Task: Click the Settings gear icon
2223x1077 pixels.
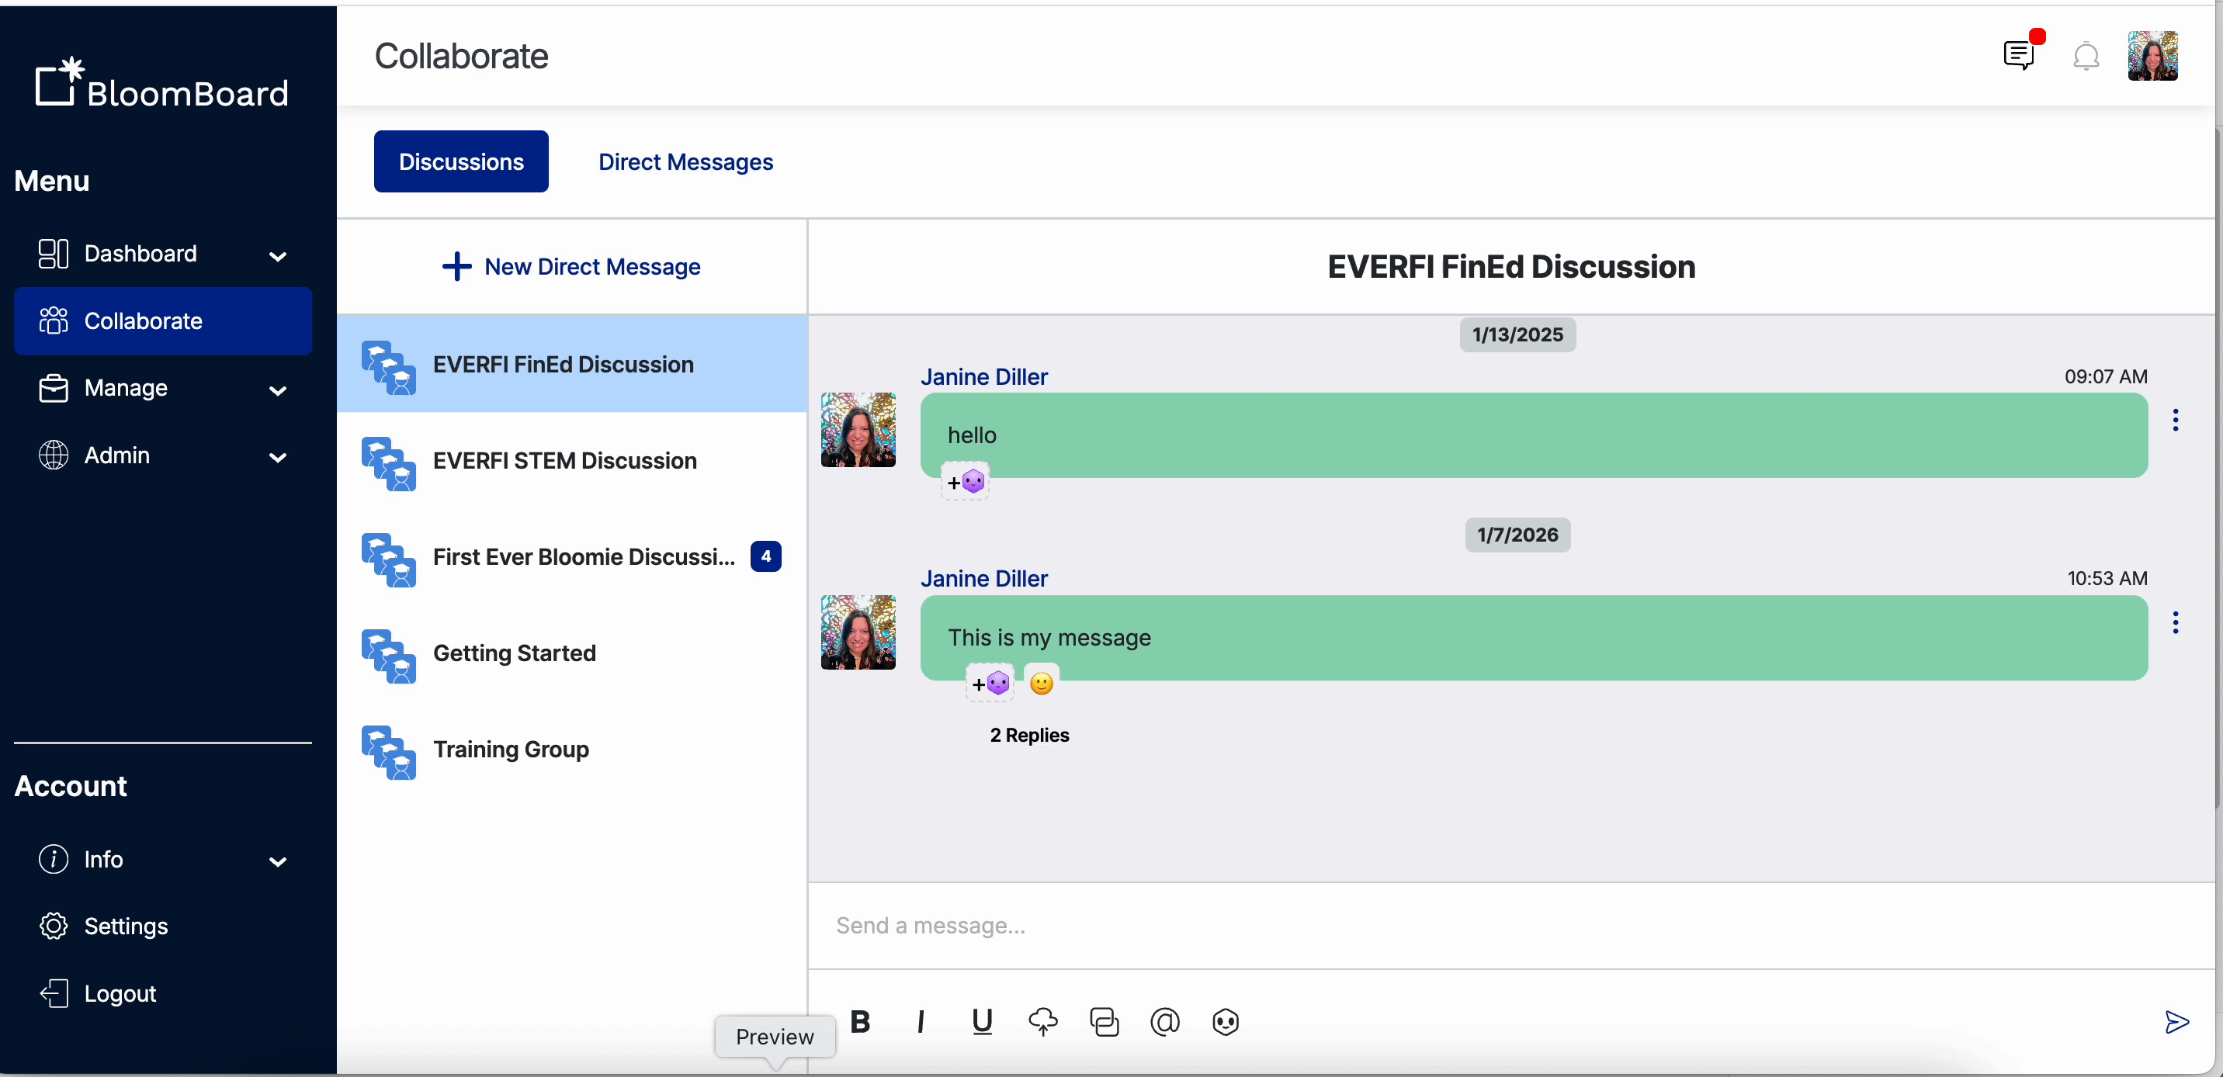Action: click(x=54, y=926)
